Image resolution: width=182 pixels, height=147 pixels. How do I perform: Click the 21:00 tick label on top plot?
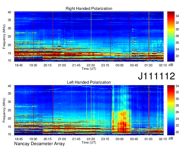pyautogui.click(x=62, y=65)
